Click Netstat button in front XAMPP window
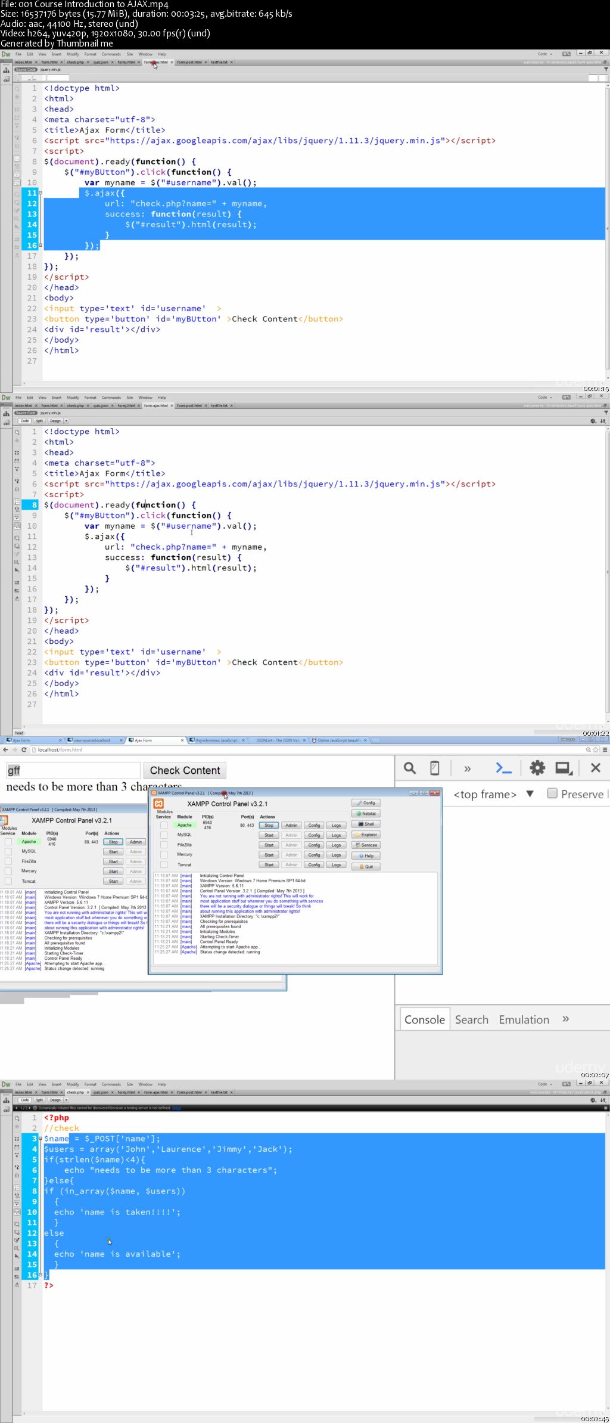Screen dimensions: 610x1423 [366, 813]
